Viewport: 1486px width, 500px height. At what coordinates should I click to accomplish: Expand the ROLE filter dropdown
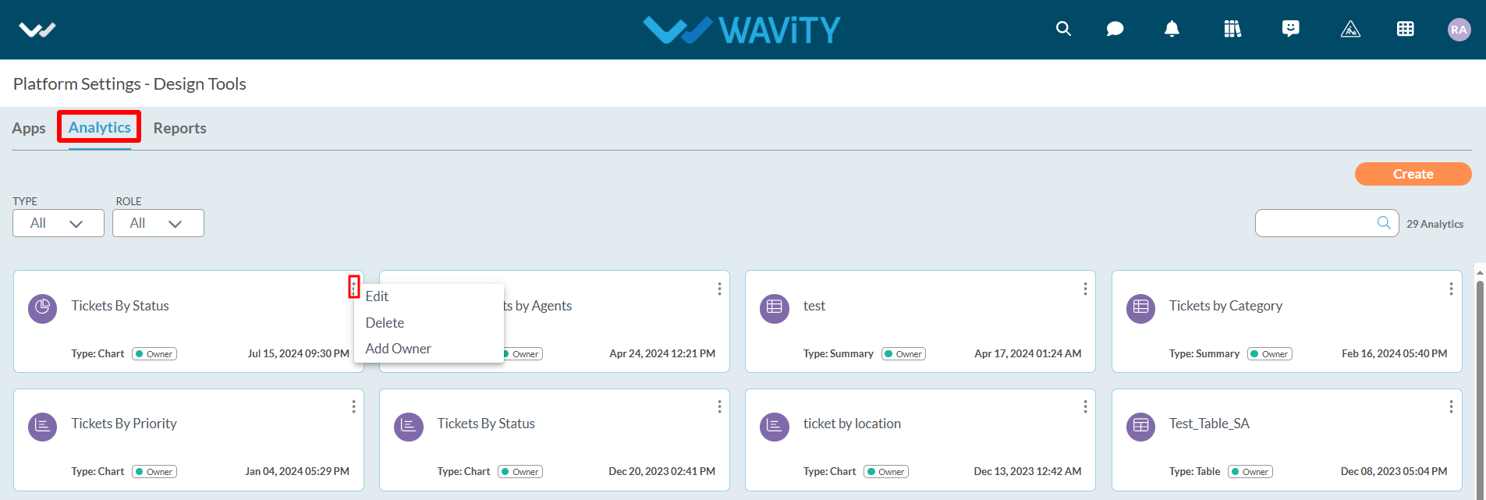[x=158, y=223]
